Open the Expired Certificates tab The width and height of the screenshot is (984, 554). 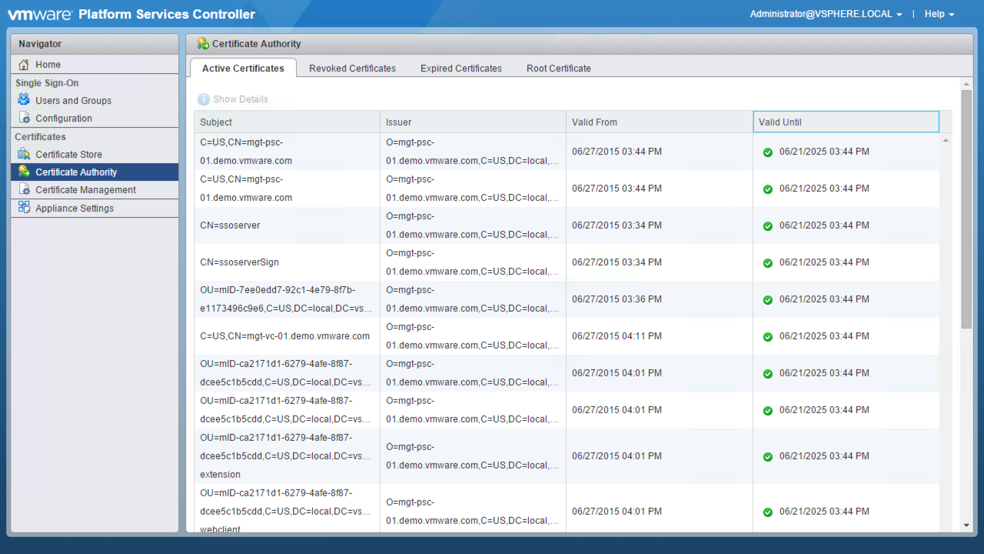[460, 68]
